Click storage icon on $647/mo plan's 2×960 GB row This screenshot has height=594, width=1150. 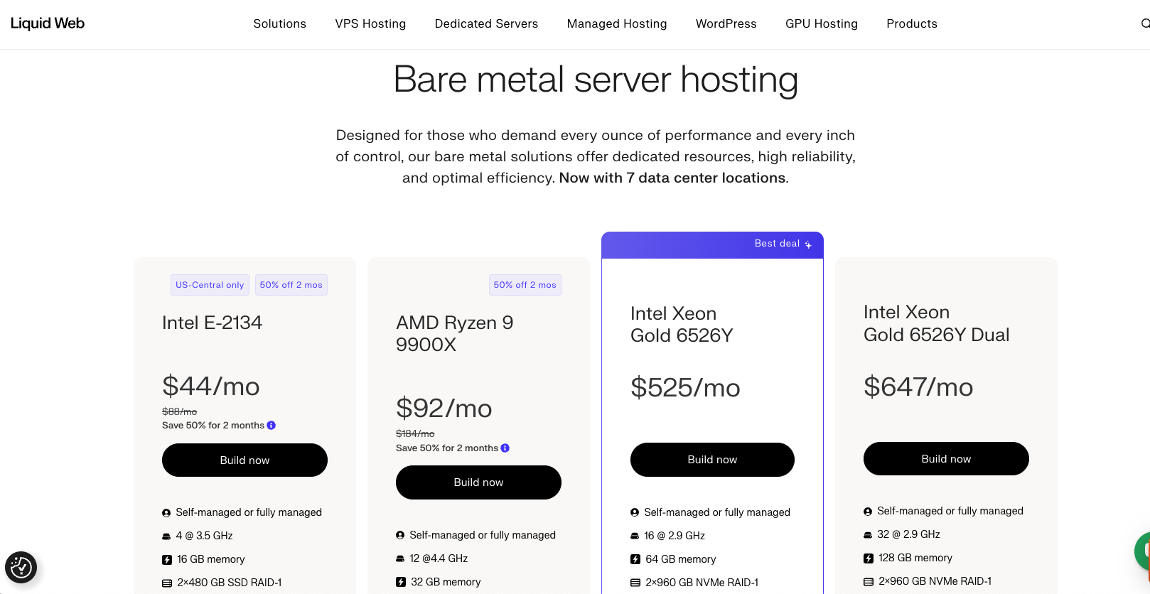(869, 581)
